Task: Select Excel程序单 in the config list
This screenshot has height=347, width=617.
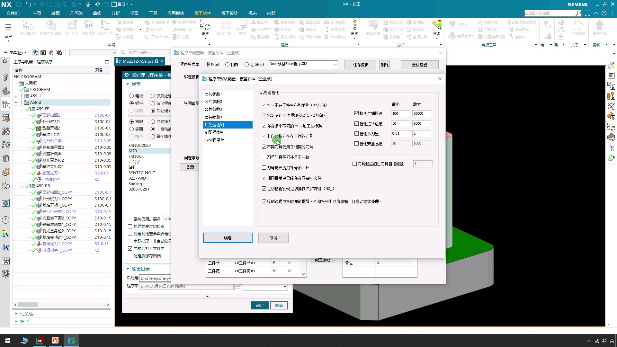Action: point(228,140)
